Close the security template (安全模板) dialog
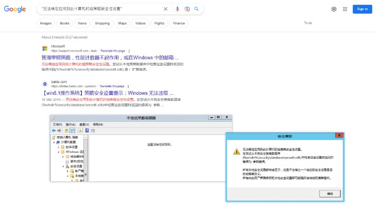375x209 pixels. pyautogui.click(x=339, y=135)
